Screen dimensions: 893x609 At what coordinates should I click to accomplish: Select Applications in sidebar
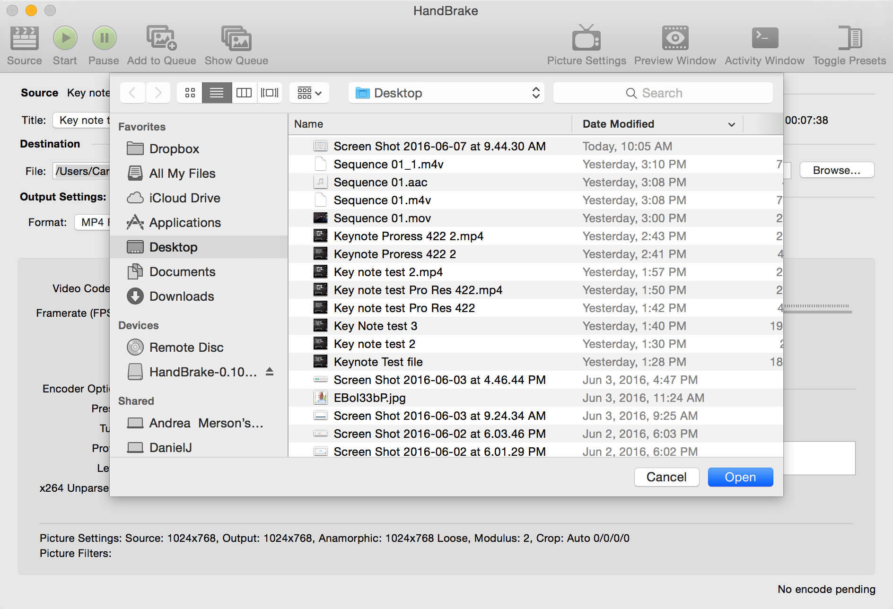pyautogui.click(x=199, y=223)
